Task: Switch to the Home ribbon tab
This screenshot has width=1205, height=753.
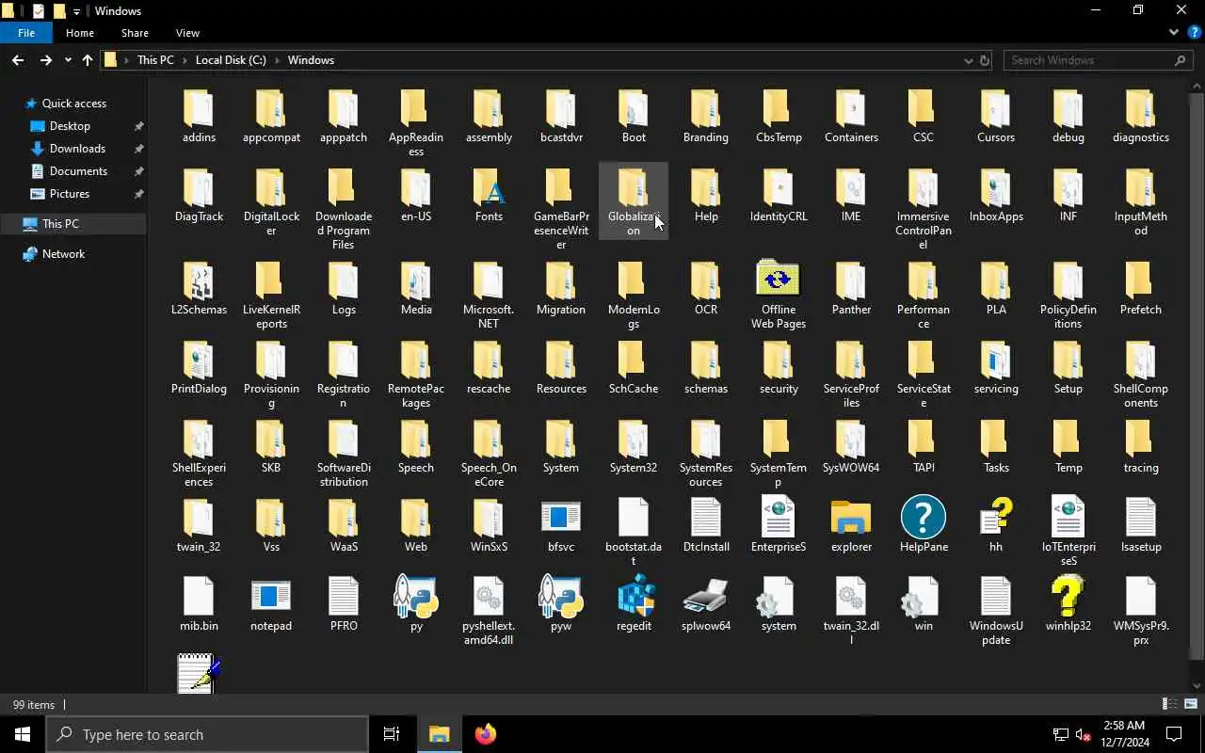Action: 80,33
